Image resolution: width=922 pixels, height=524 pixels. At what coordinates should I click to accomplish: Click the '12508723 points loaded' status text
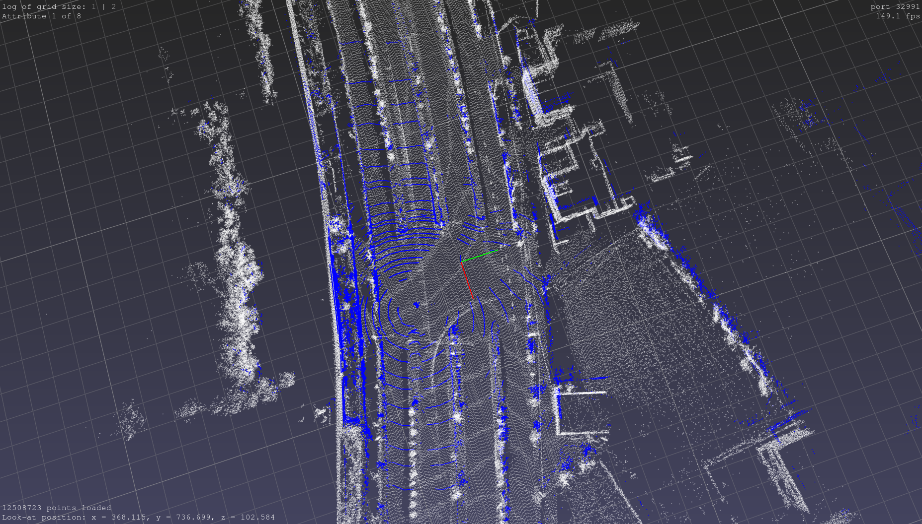[x=57, y=508]
